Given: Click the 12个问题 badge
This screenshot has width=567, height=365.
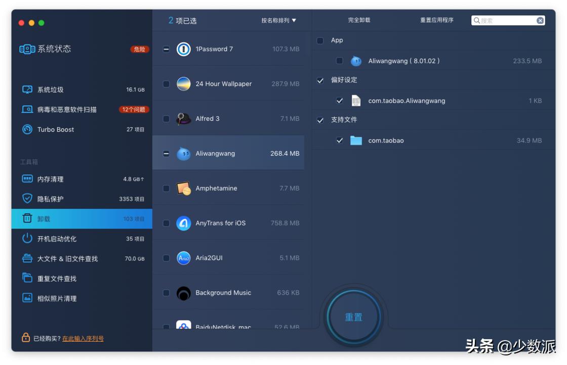Looking at the screenshot, I should pos(134,109).
